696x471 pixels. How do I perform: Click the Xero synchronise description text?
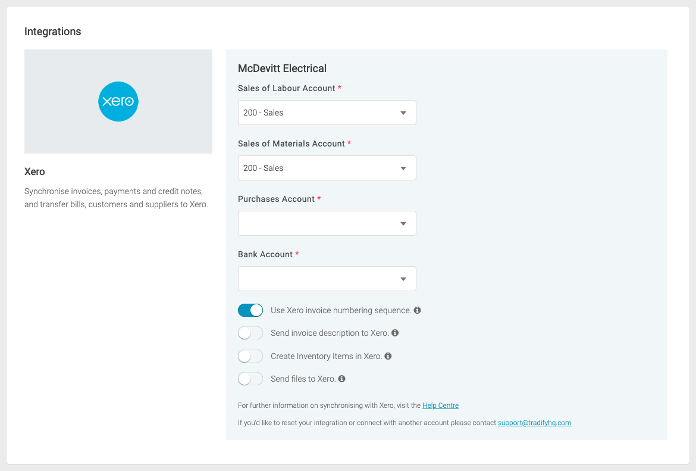coord(116,198)
